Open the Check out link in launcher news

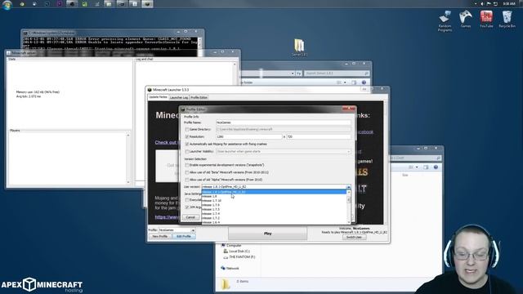(166, 142)
